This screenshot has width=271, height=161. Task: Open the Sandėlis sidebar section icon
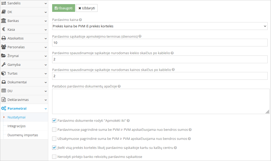pyautogui.click(x=4, y=3)
